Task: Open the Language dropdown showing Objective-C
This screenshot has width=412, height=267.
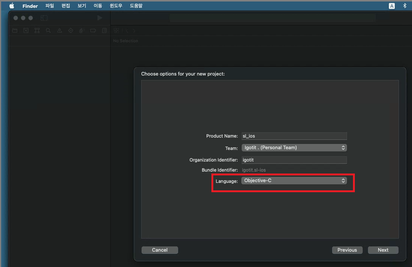Action: click(294, 181)
